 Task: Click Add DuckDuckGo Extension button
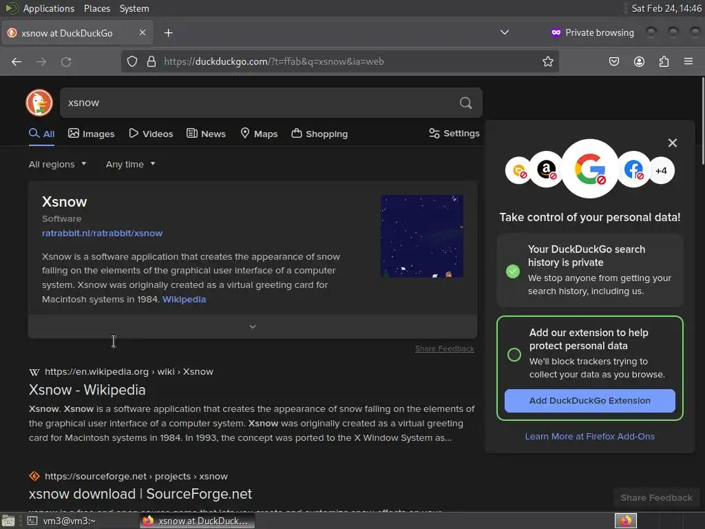pyautogui.click(x=590, y=400)
